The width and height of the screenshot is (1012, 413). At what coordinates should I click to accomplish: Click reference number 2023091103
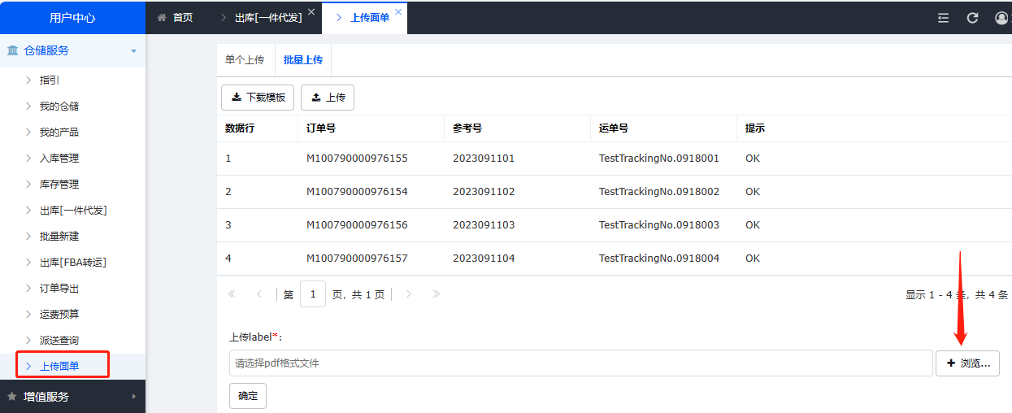[x=484, y=225]
